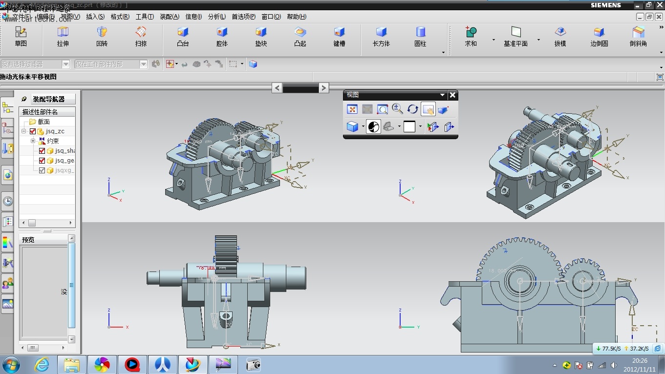Select the 草图 sketch tool

(21, 37)
